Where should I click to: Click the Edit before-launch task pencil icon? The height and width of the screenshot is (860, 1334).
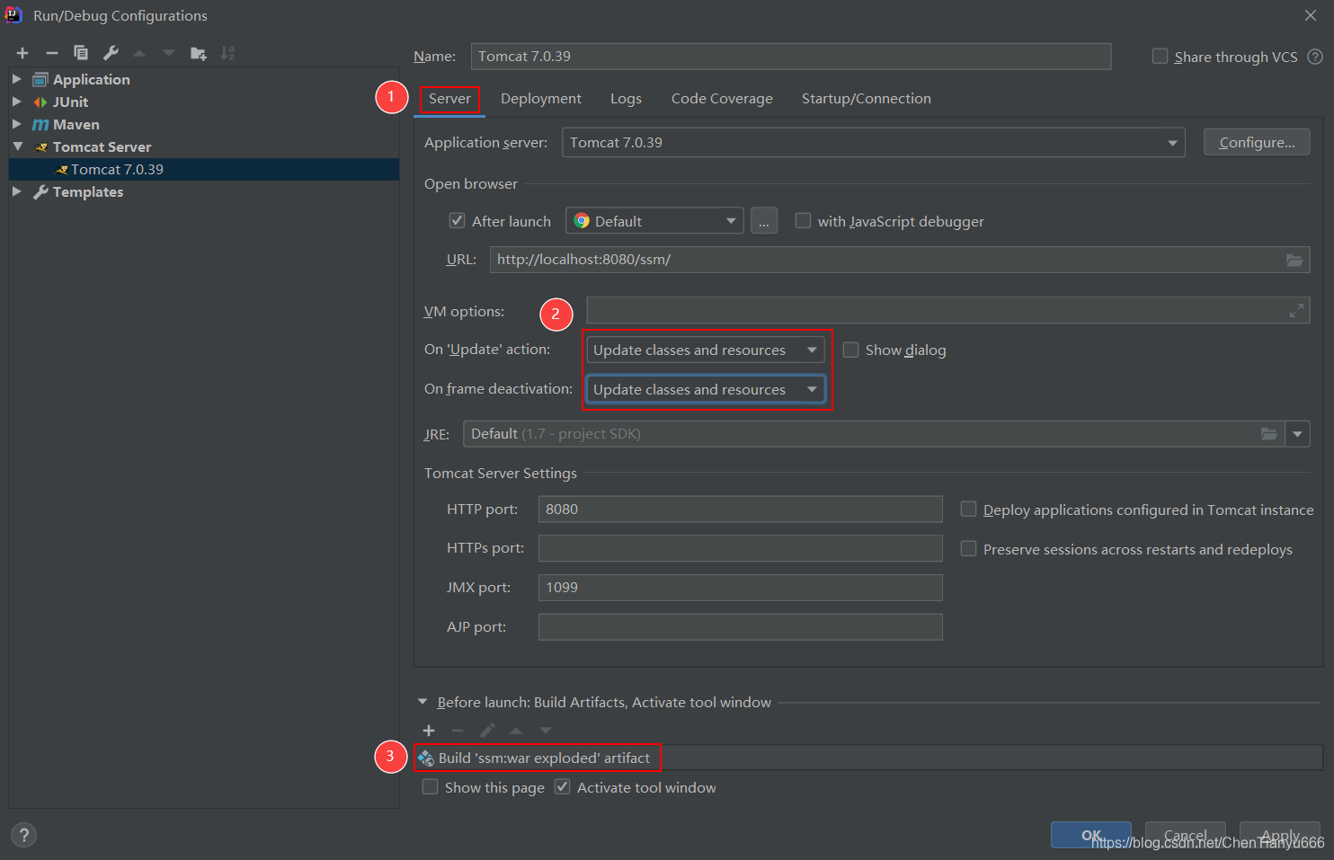pyautogui.click(x=487, y=731)
